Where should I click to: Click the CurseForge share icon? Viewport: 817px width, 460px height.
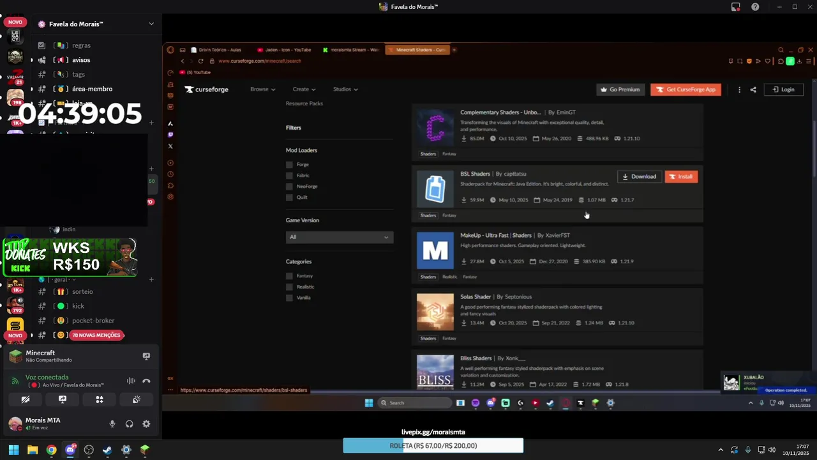pos(753,89)
